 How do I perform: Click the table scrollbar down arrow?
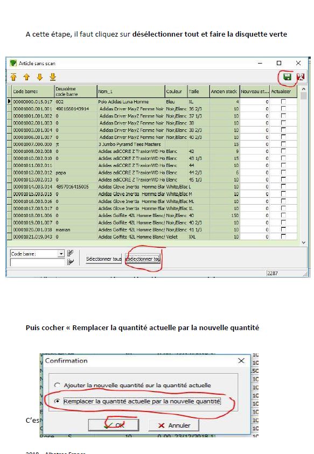coord(303,243)
